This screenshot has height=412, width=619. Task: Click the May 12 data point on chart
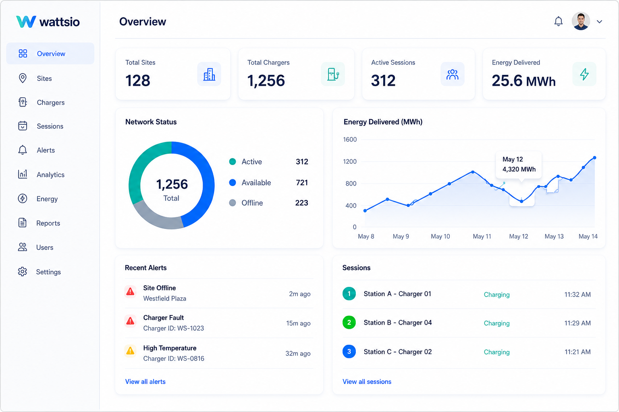coord(521,201)
